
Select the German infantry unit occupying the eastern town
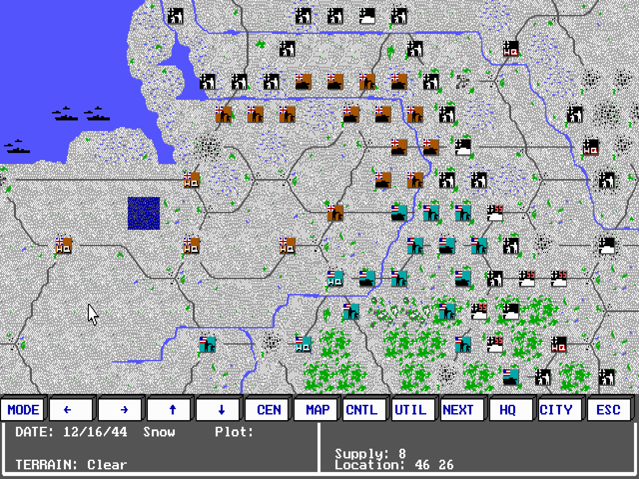click(x=607, y=180)
